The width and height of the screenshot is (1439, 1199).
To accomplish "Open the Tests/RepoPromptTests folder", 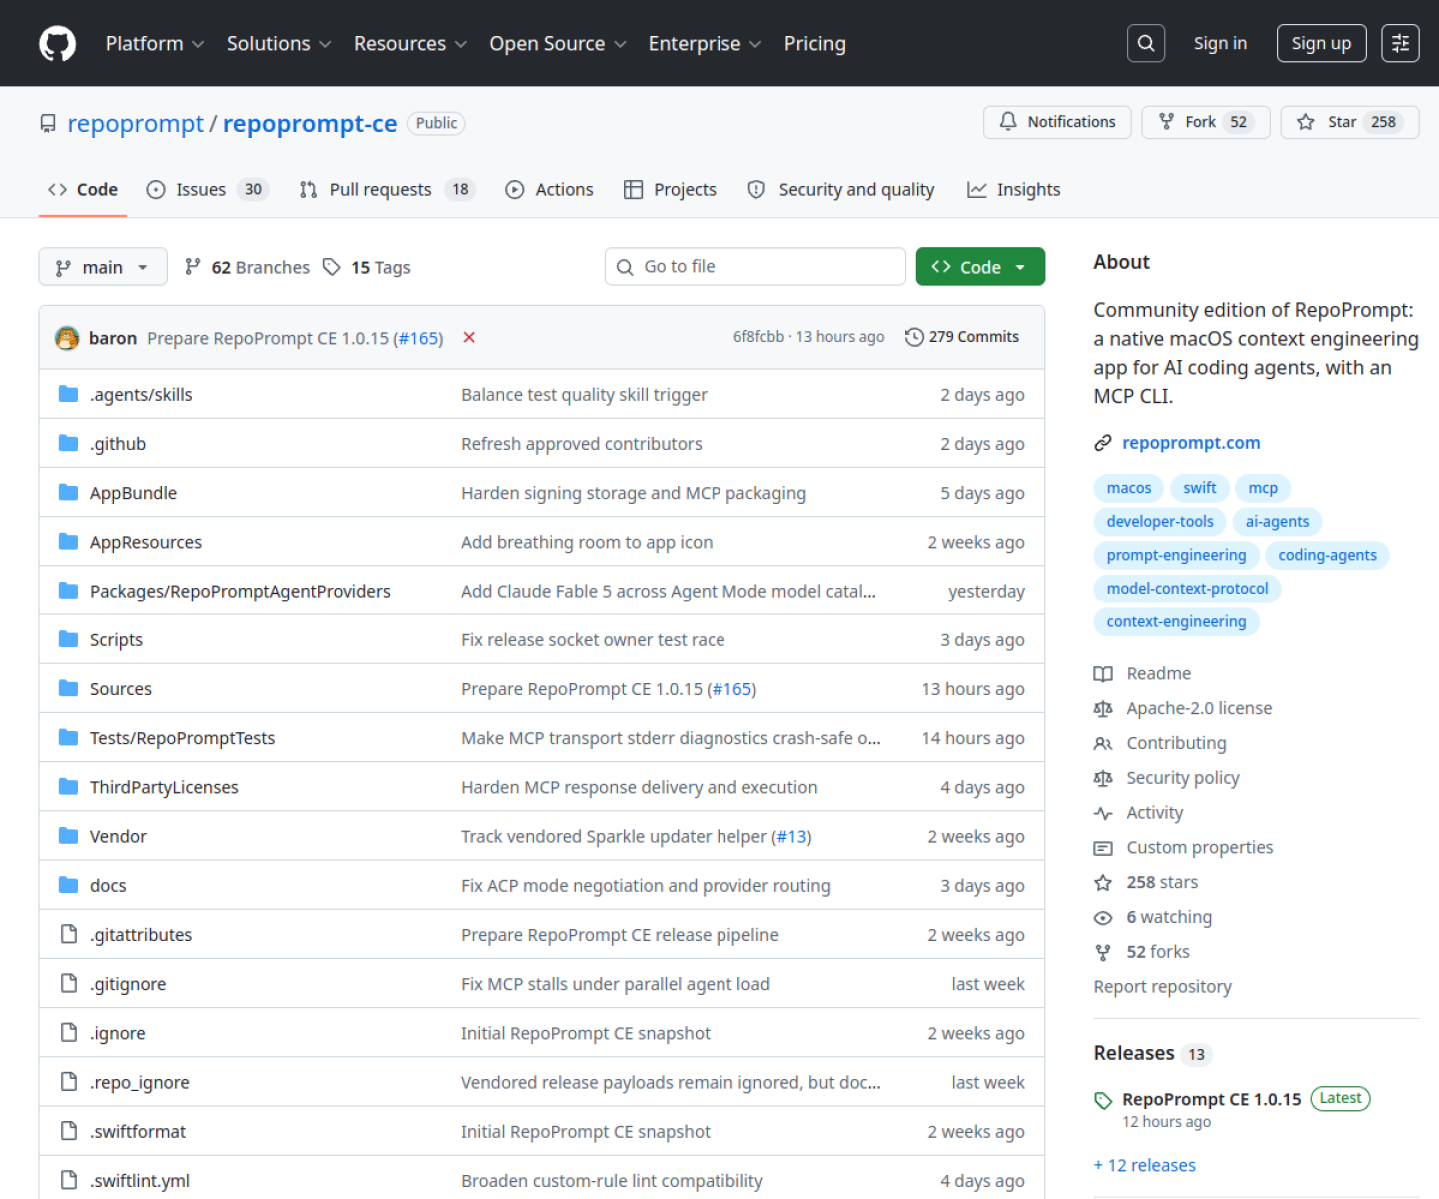I will [182, 738].
